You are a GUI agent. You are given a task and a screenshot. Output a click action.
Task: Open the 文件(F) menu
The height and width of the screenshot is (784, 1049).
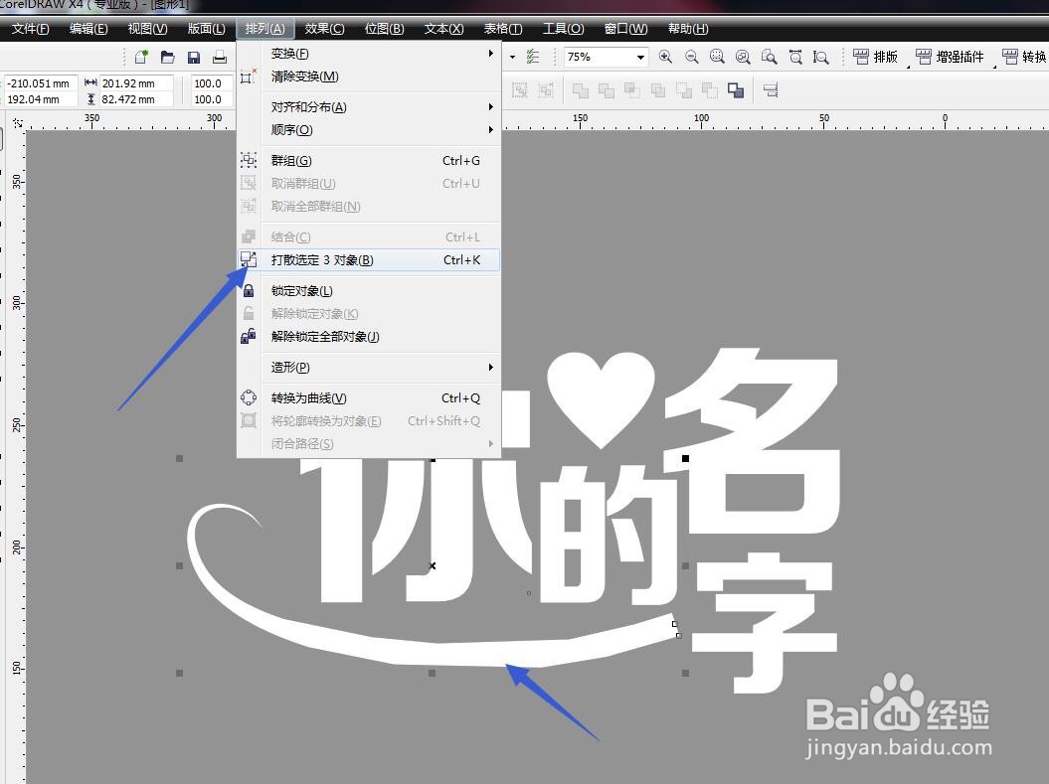click(30, 29)
